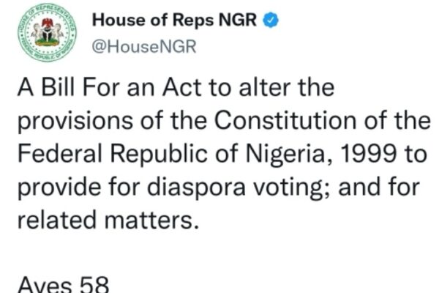Click the 'Ayes 58' vote count
This screenshot has height=293, width=439.
63,285
